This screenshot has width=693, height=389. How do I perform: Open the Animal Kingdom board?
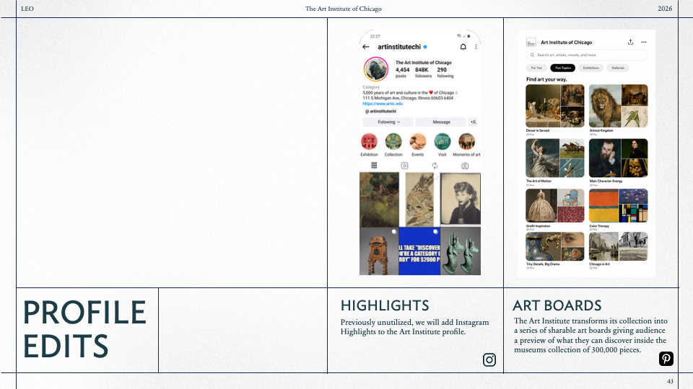pos(619,106)
